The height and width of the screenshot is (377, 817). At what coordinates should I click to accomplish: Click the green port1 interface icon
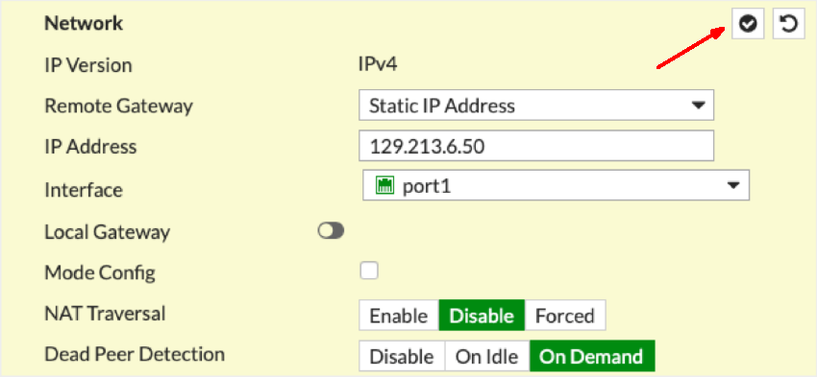(384, 186)
